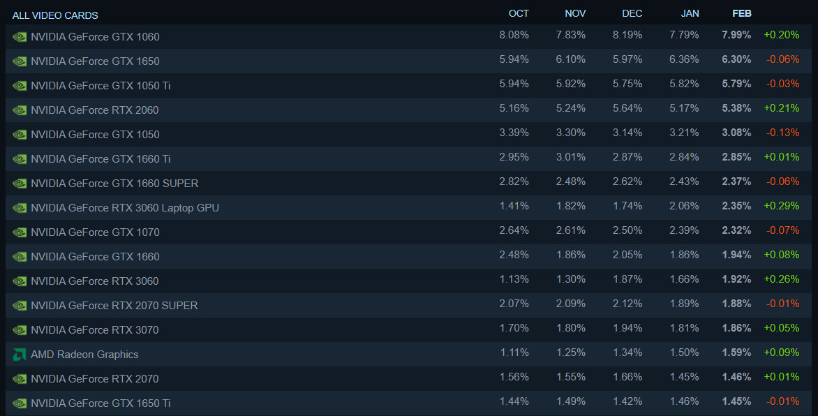
Task: Click the NVIDIA logo for RTX 2060
Action: (x=20, y=110)
